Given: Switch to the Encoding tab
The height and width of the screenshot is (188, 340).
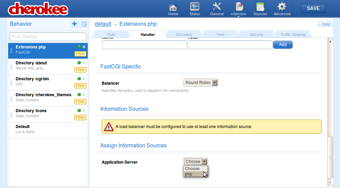Looking at the screenshot, I should 184,34.
